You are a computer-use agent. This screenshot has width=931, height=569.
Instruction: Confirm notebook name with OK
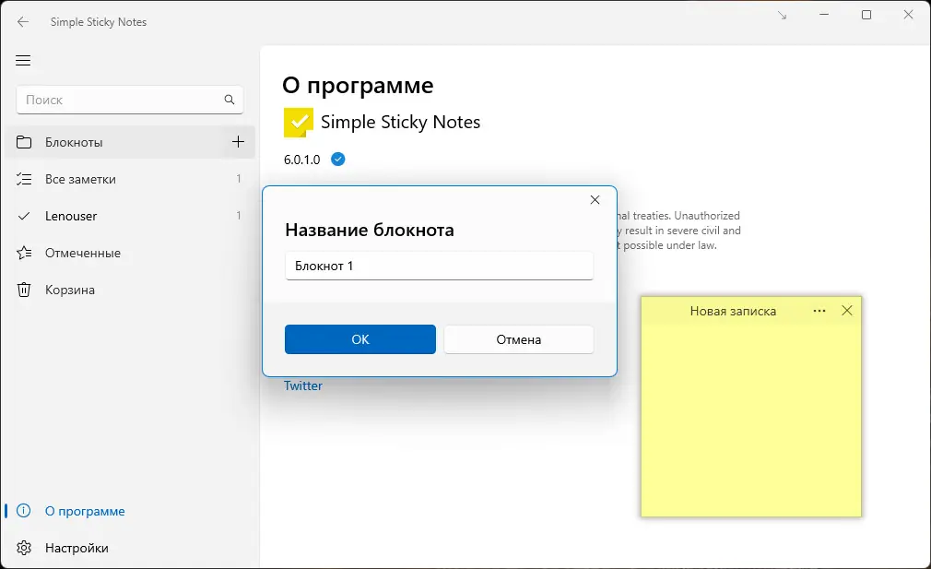point(359,339)
